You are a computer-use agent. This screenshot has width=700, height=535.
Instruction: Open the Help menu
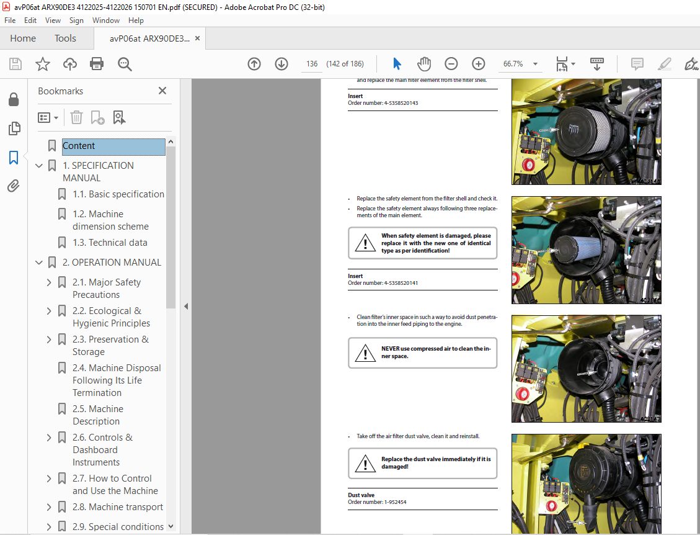pyautogui.click(x=136, y=20)
